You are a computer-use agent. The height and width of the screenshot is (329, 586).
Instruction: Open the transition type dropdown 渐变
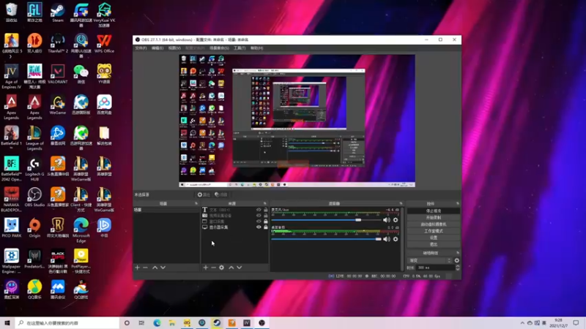pos(429,260)
